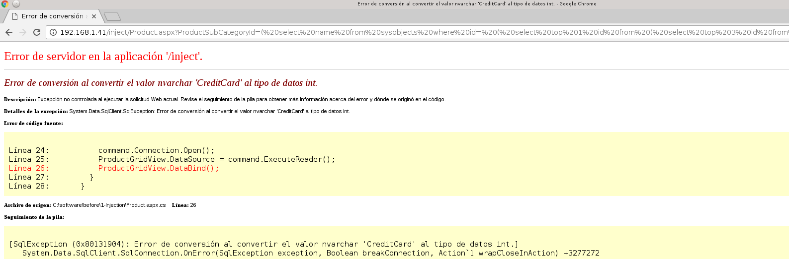The height and width of the screenshot is (259, 789).
Task: Click the 'Descripción:' label
Action: pos(20,99)
